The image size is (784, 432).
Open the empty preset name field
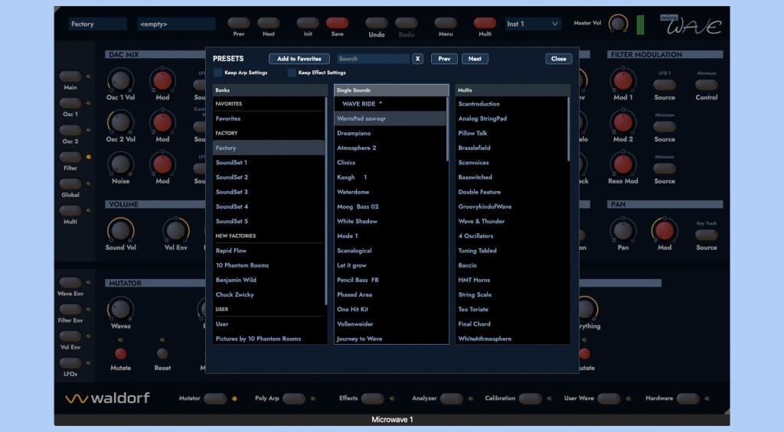tap(176, 24)
